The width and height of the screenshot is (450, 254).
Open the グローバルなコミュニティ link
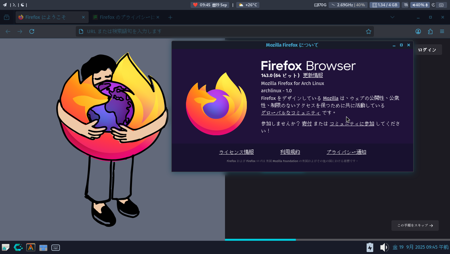(x=291, y=113)
